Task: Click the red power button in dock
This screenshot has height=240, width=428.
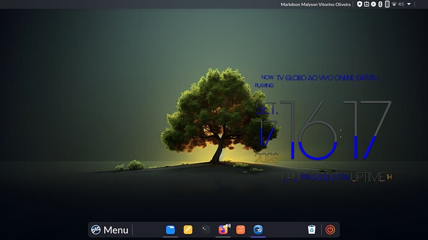Action: click(330, 229)
